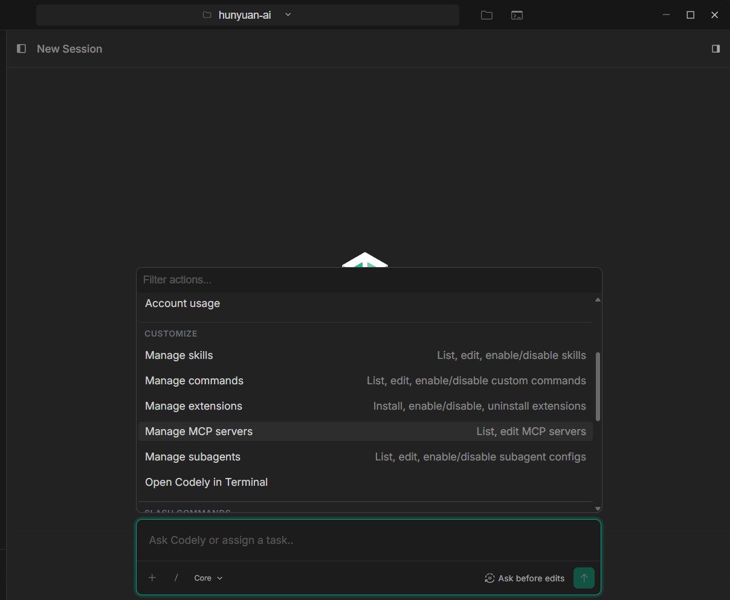
Task: Choose Manage commands
Action: [366, 381]
